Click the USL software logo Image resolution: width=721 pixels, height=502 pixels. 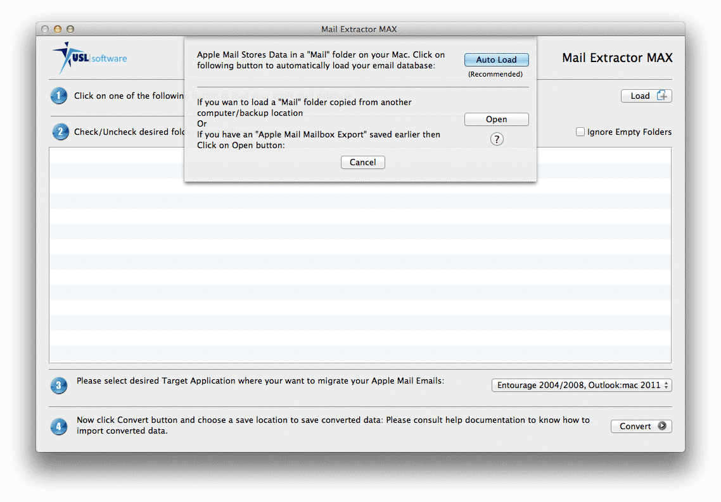[90, 58]
